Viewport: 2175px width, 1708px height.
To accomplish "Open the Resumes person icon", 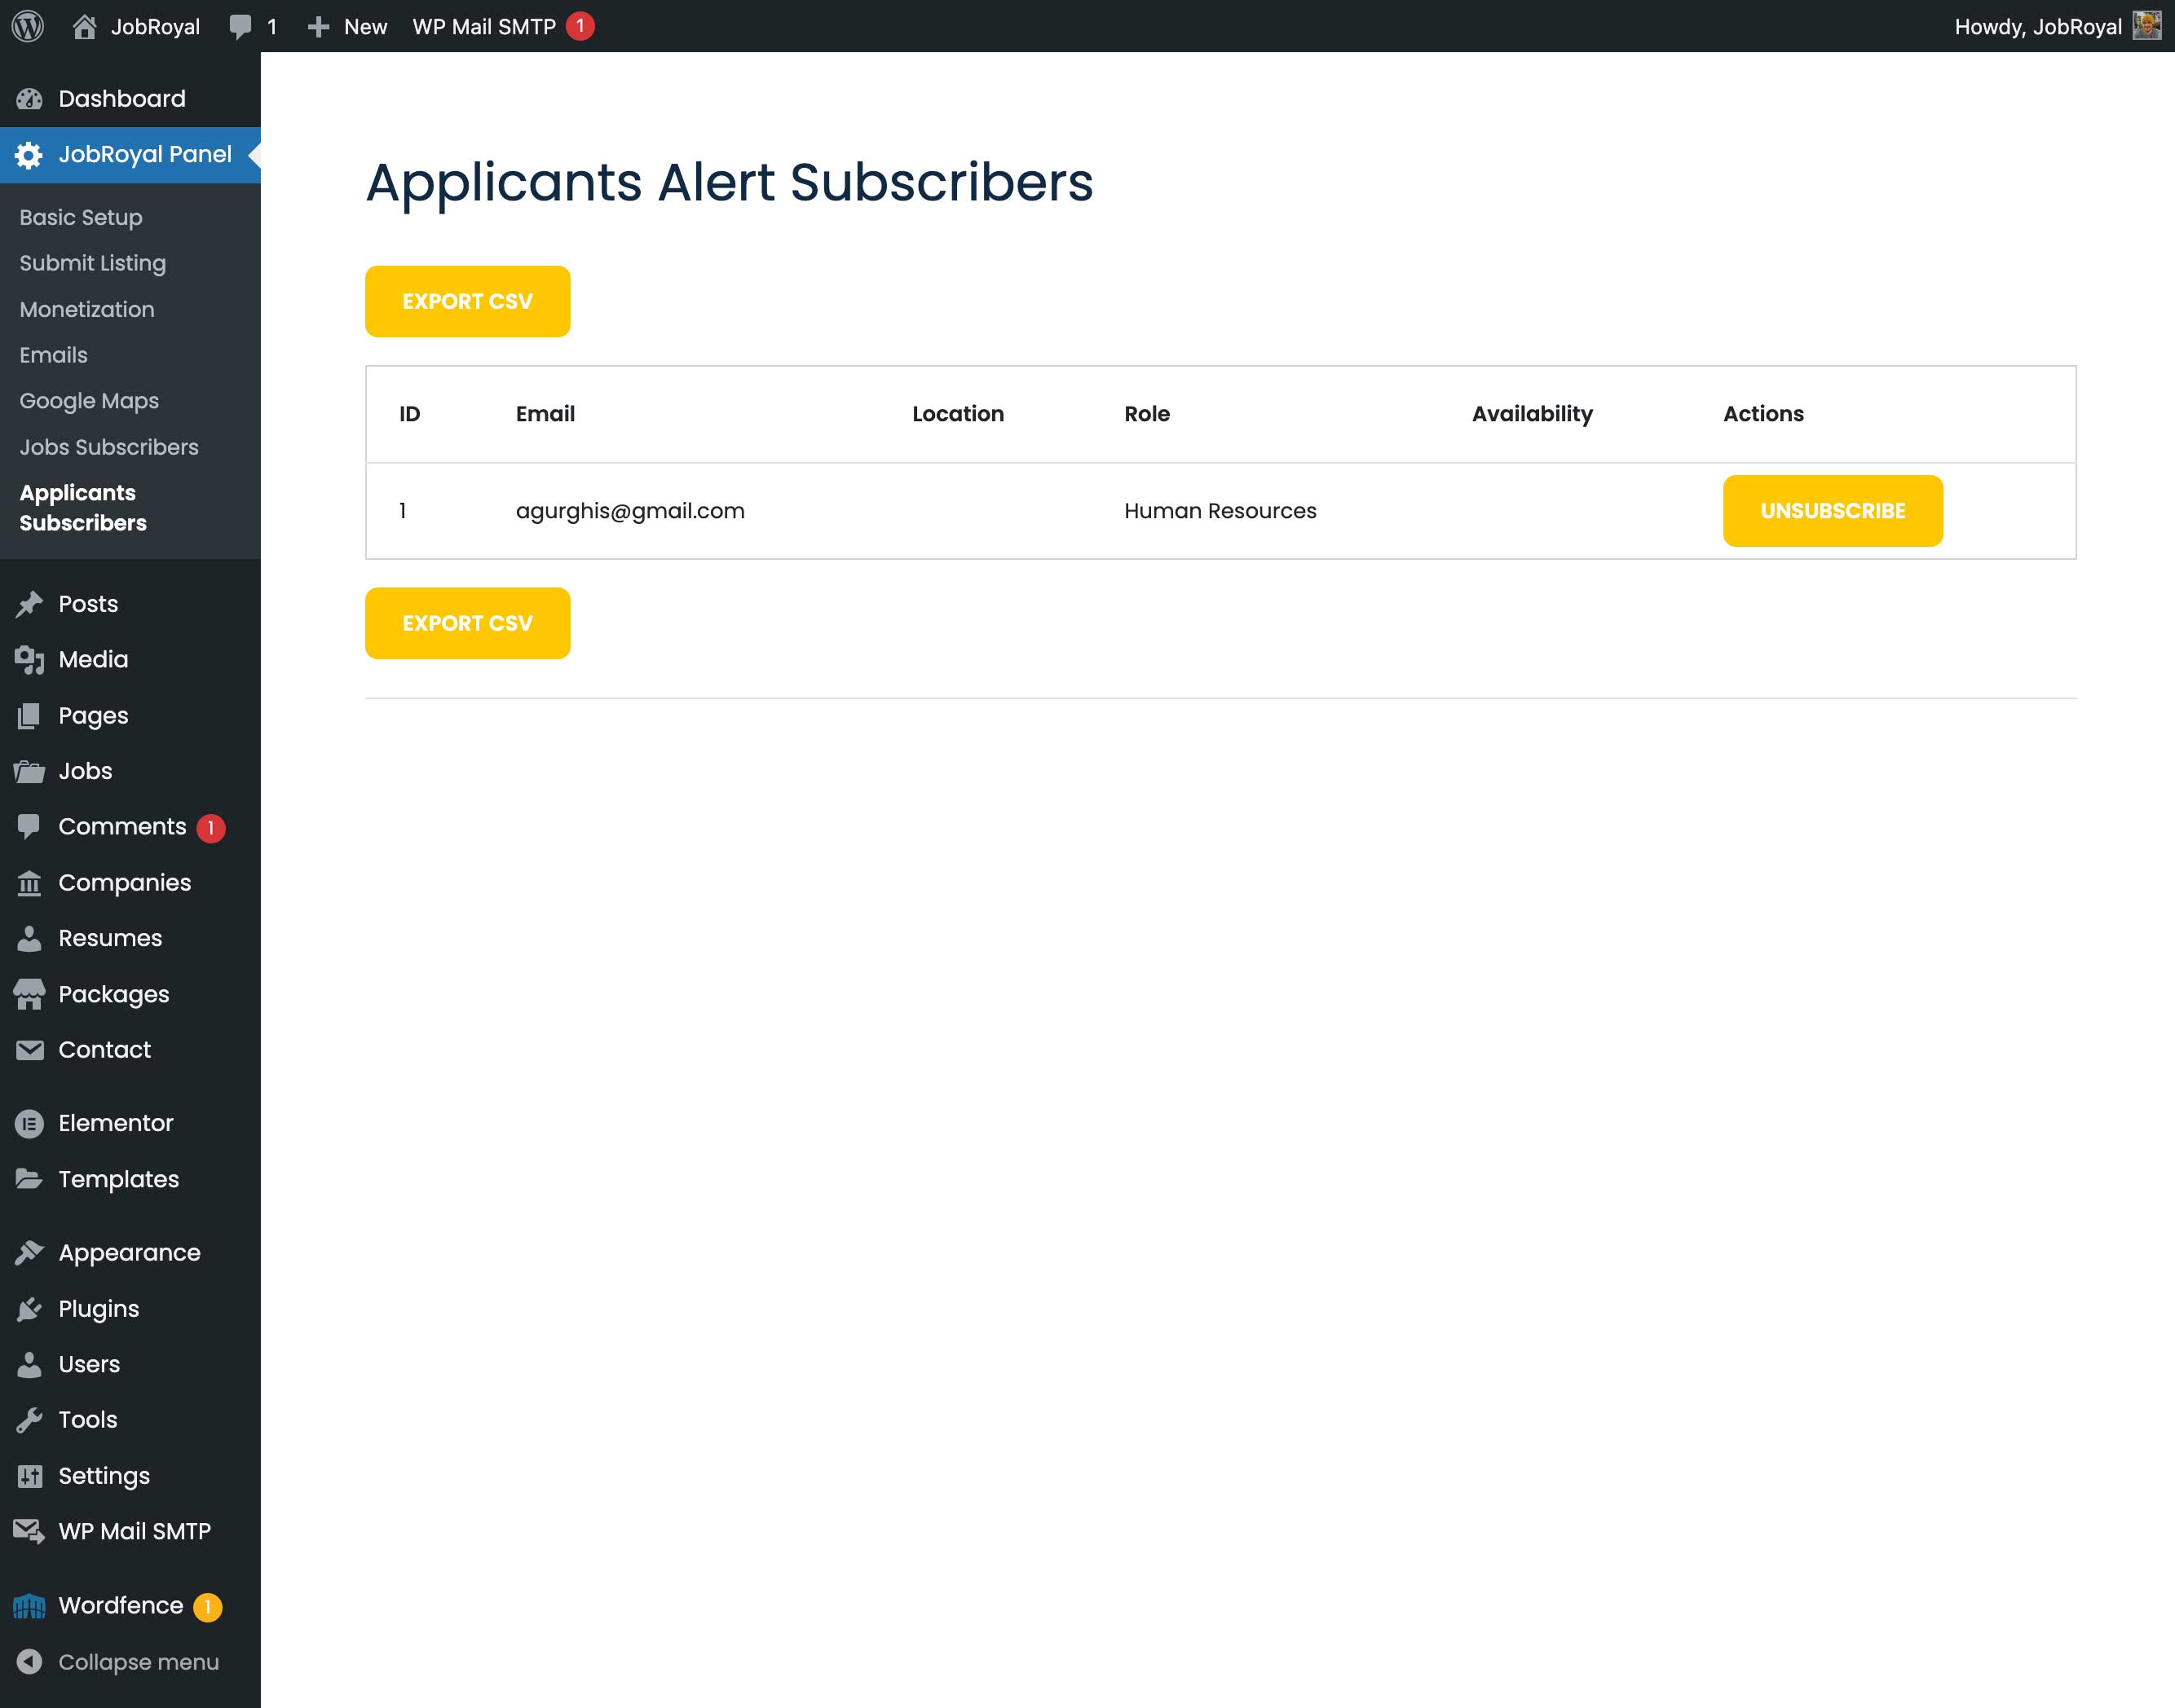I will click(x=29, y=938).
